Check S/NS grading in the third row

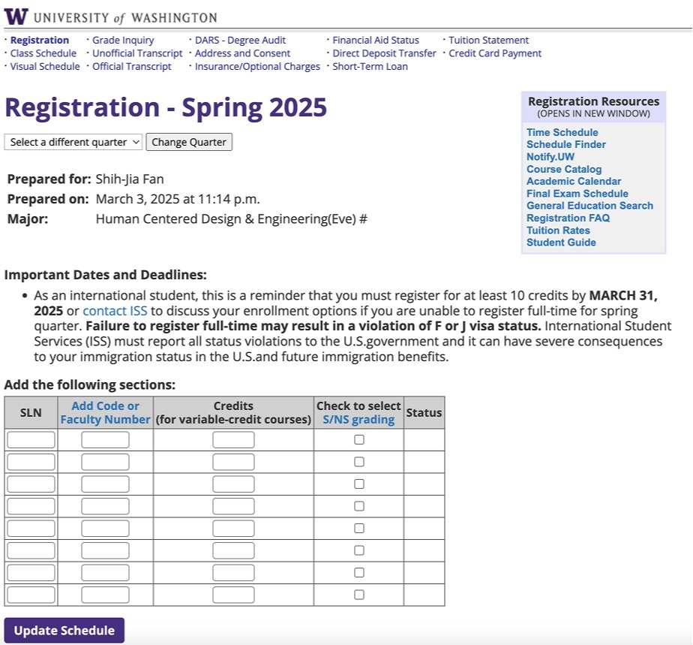tap(359, 484)
